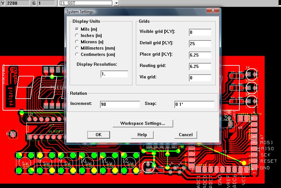The image size is (281, 188).
Task: Select the Mils (m) display unit
Action: (77, 29)
